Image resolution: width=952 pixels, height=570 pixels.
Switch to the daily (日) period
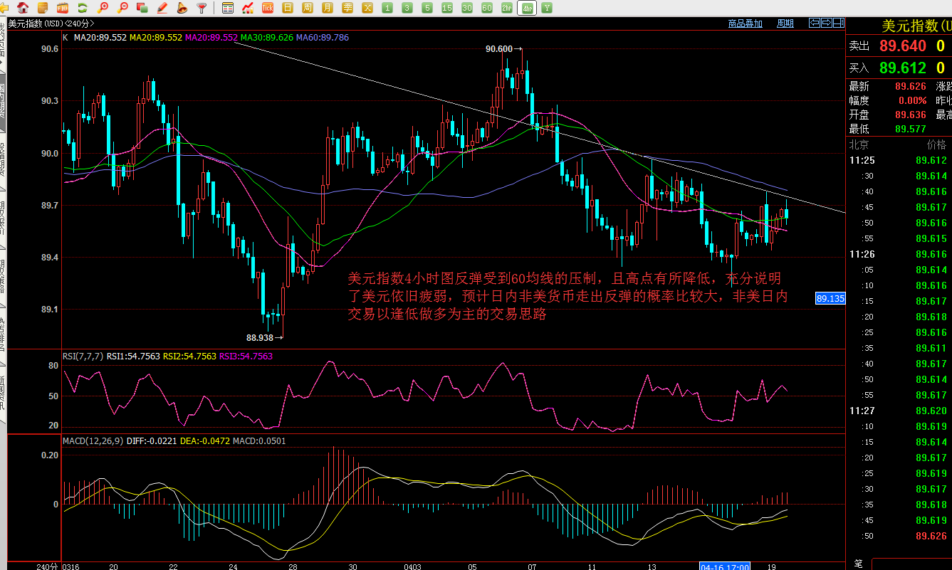point(287,8)
